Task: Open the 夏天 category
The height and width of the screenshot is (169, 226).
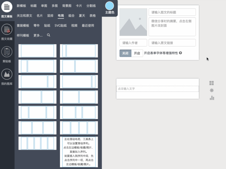Action: tap(82, 15)
